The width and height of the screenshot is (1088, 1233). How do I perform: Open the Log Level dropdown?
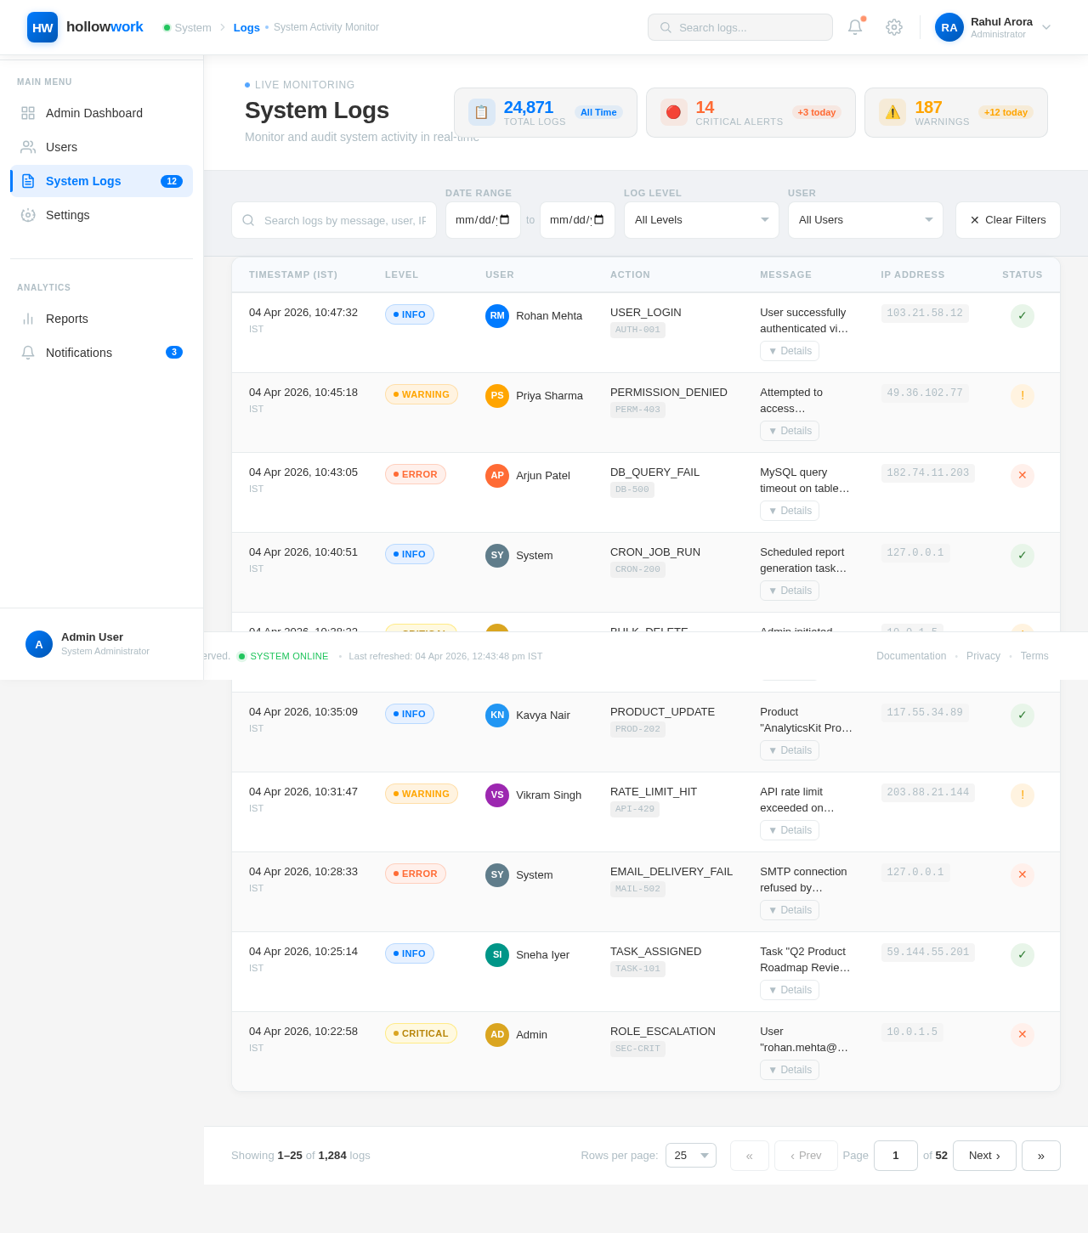point(701,220)
